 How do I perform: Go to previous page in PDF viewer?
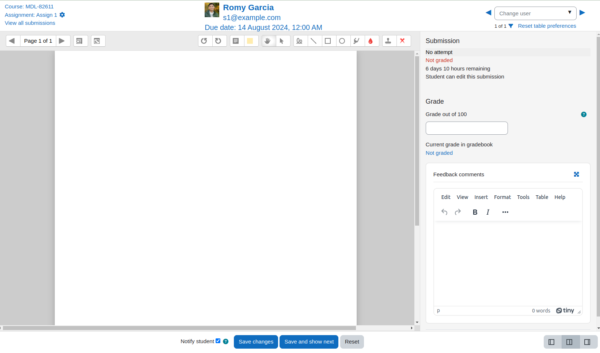click(x=13, y=41)
